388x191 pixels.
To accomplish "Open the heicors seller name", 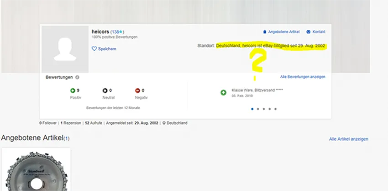I will (x=100, y=32).
